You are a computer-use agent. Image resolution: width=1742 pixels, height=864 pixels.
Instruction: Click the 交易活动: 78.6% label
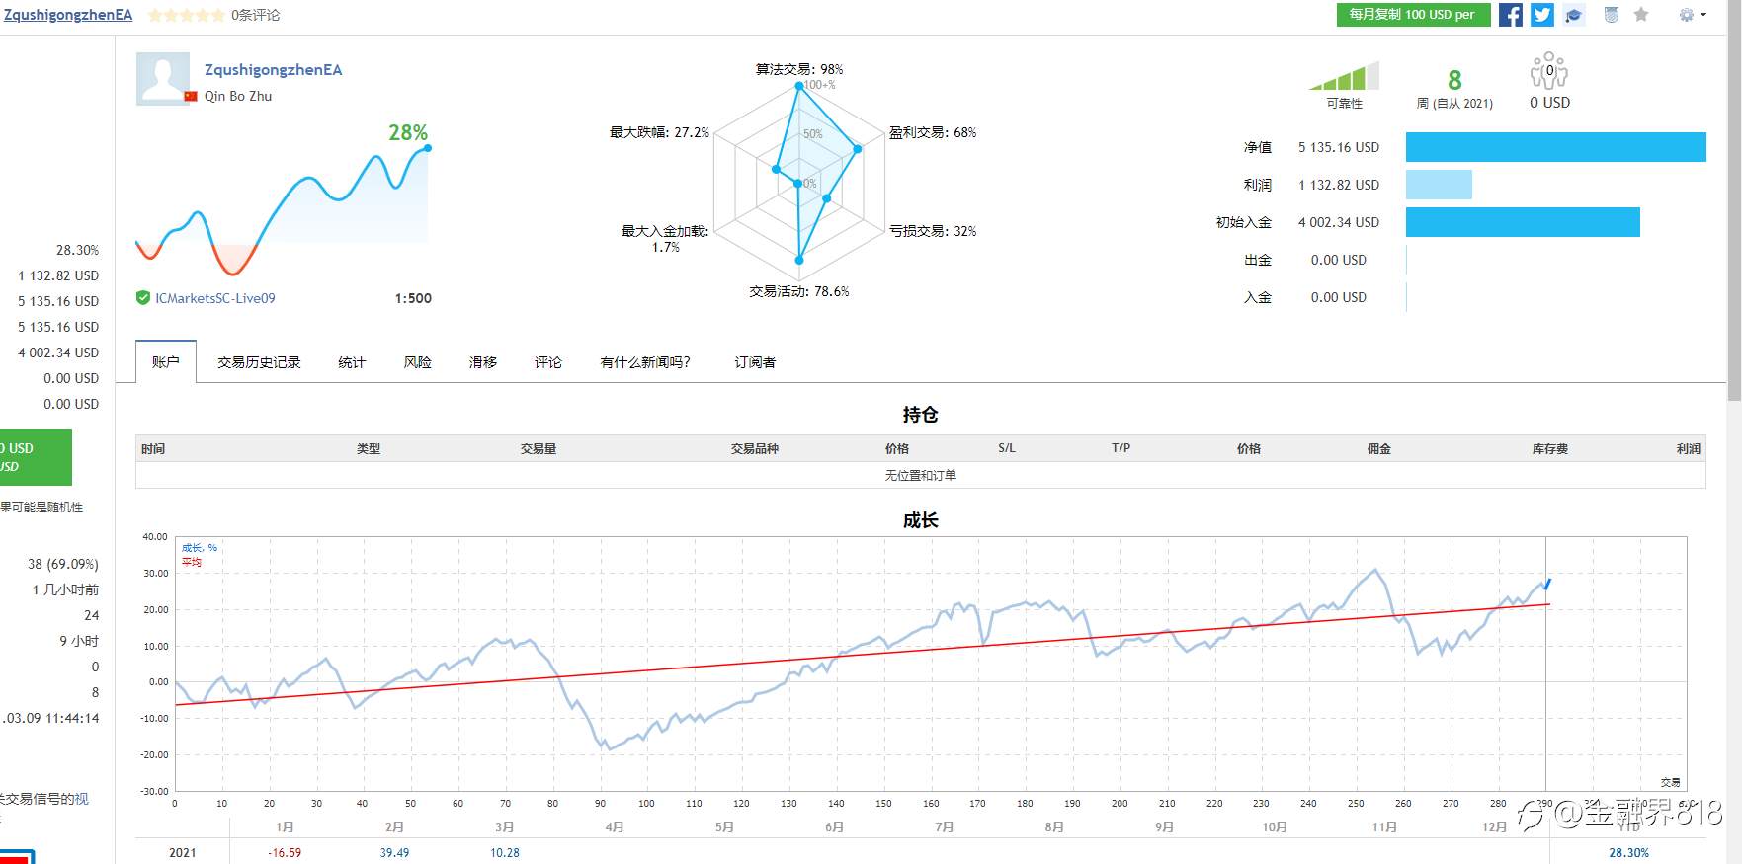click(x=798, y=291)
